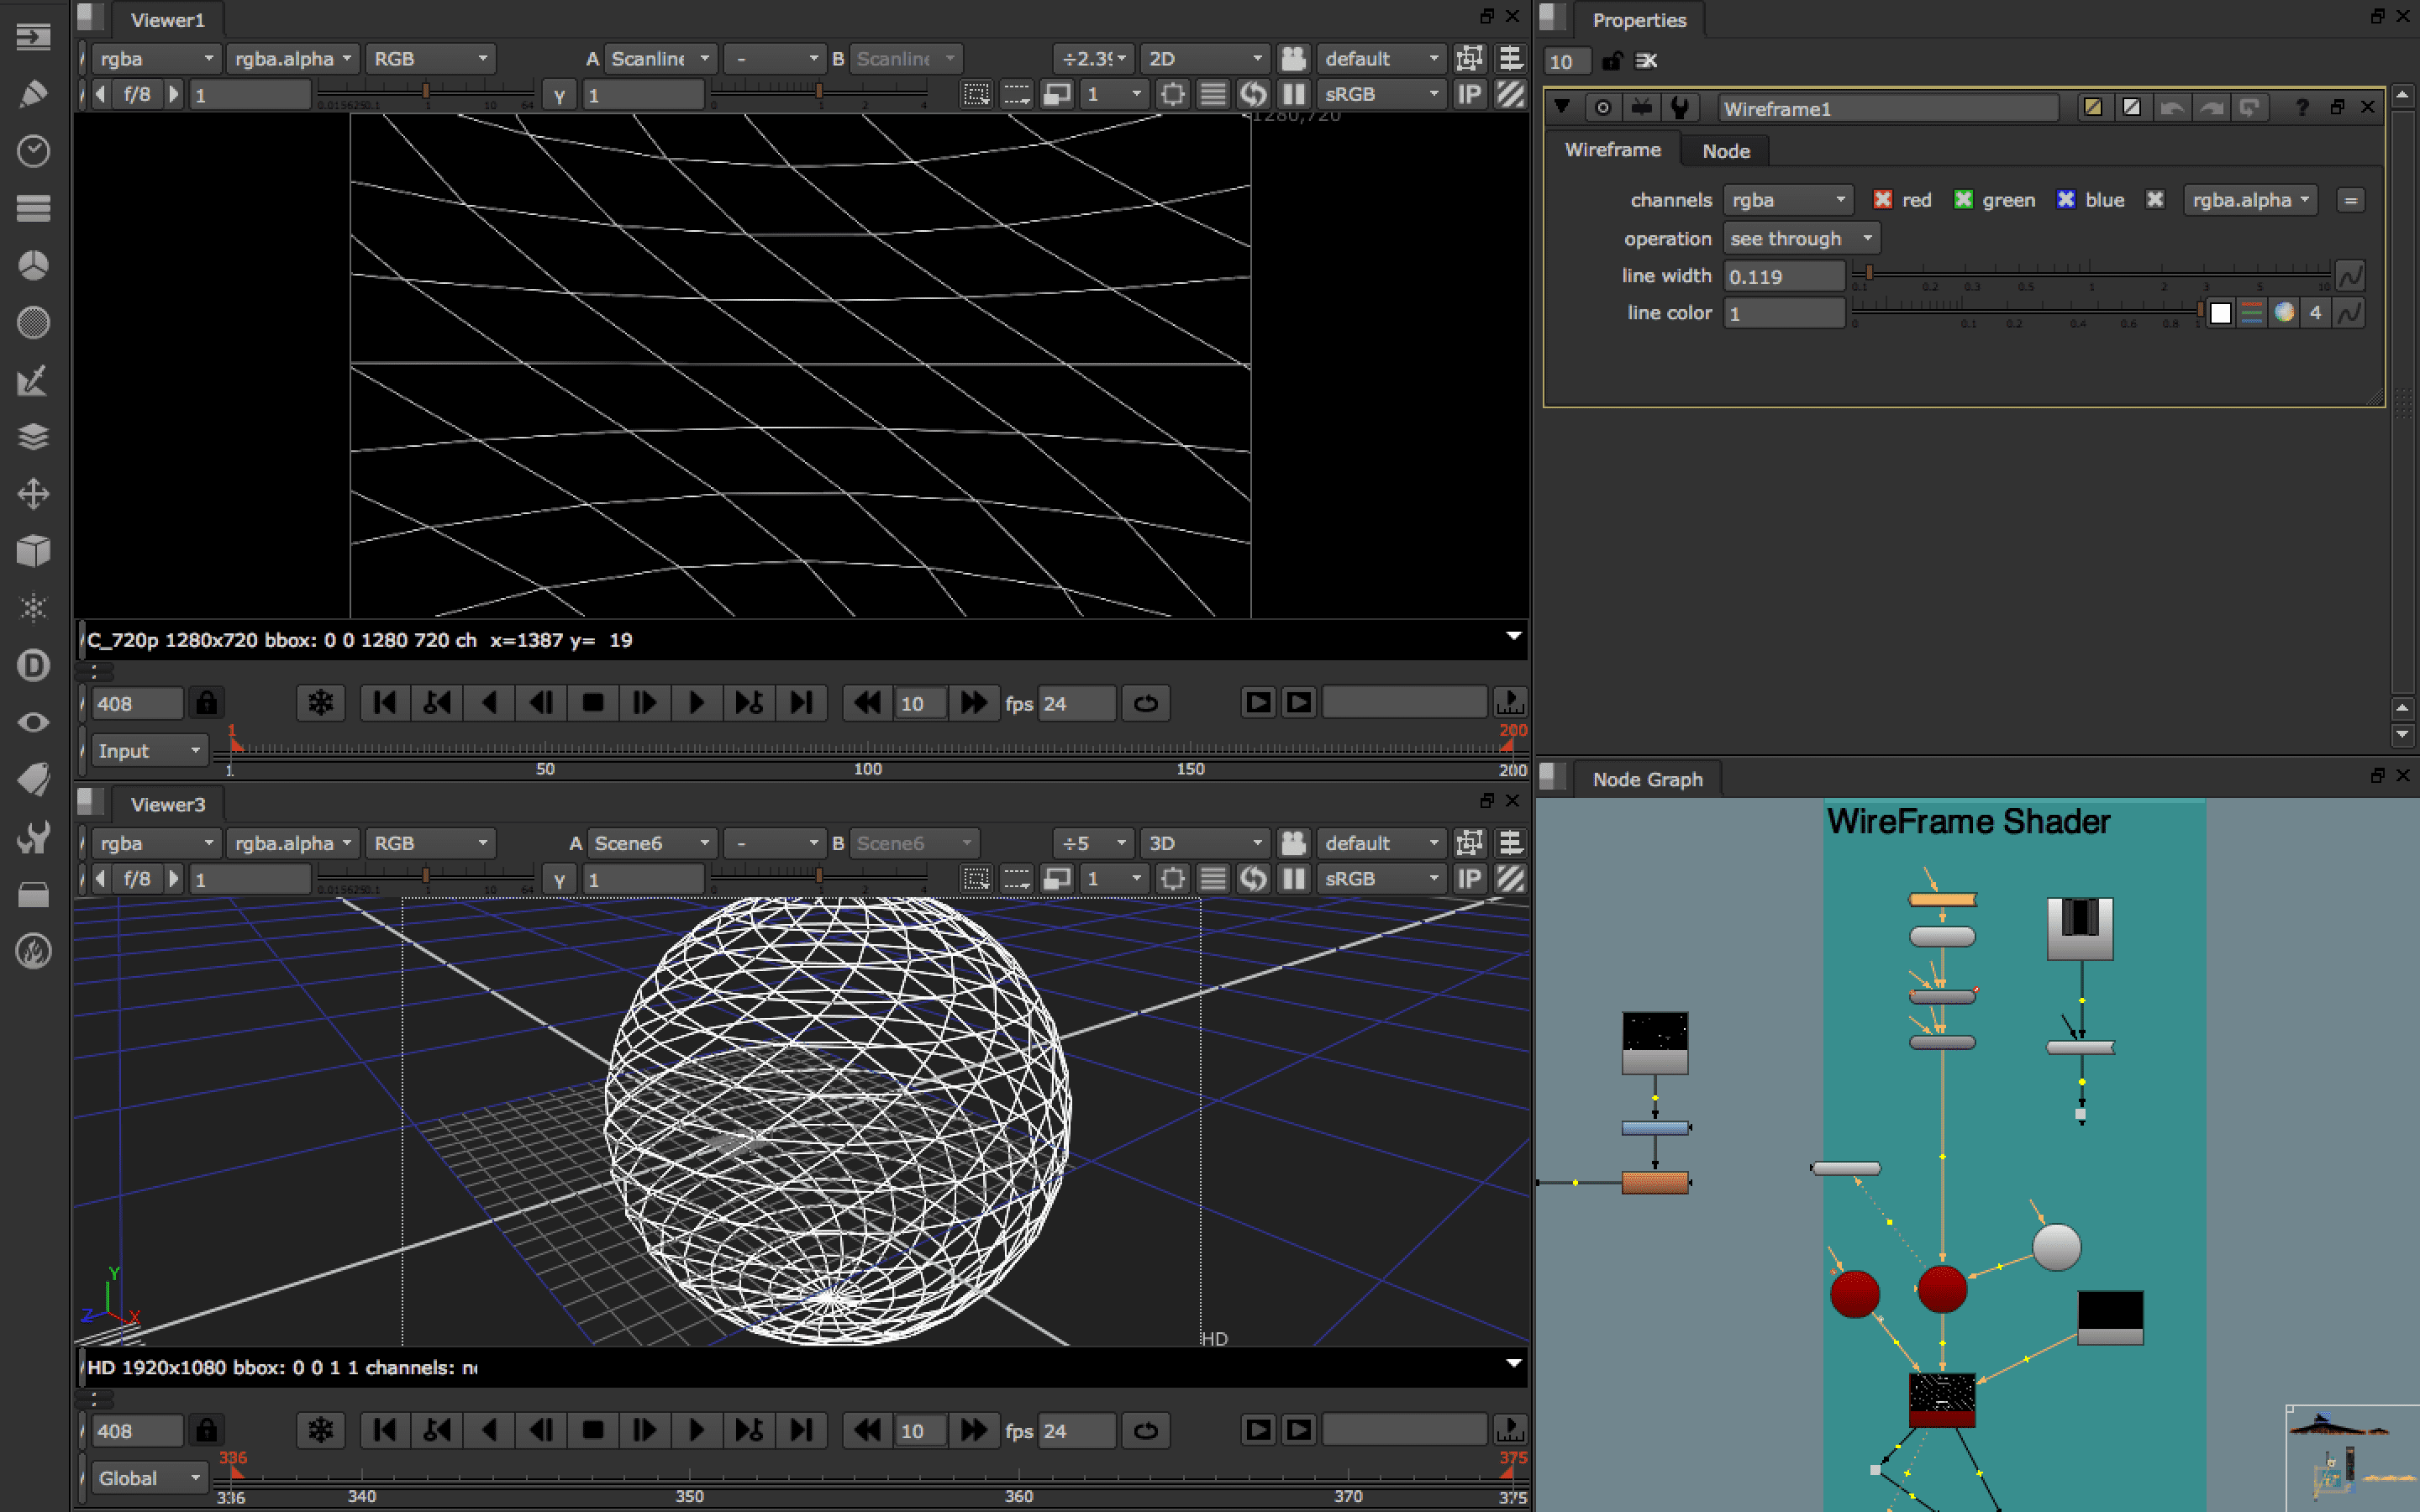2420x1512 pixels.
Task: Select the Node Graph tab
Action: point(1647,779)
